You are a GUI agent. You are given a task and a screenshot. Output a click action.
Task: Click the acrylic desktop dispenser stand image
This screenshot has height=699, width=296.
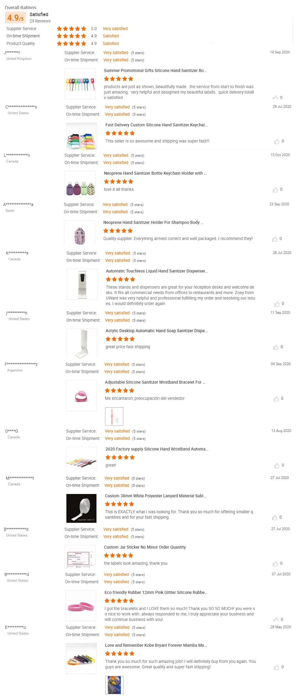(x=82, y=344)
